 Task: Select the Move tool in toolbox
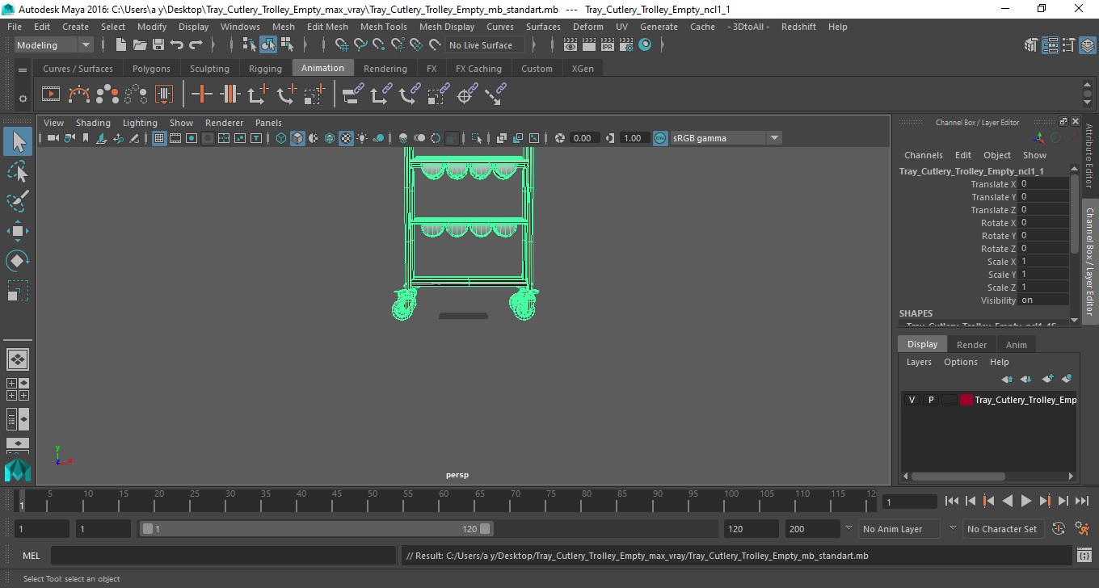18,230
